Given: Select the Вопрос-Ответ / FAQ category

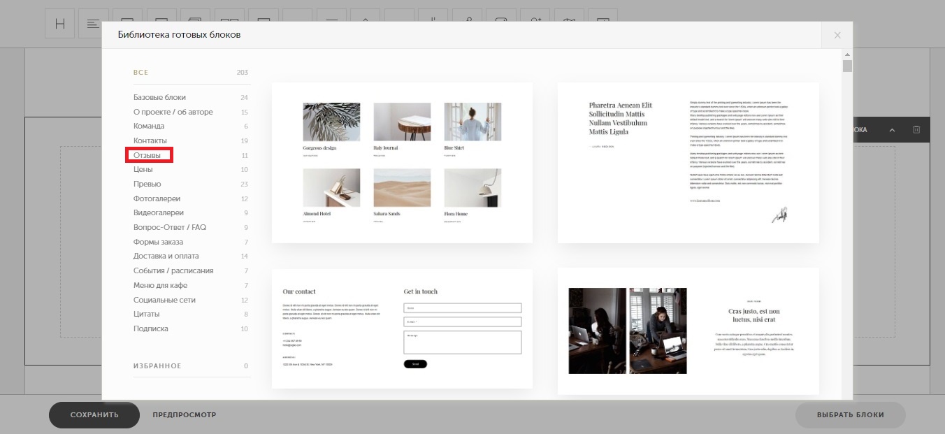Looking at the screenshot, I should 170,227.
